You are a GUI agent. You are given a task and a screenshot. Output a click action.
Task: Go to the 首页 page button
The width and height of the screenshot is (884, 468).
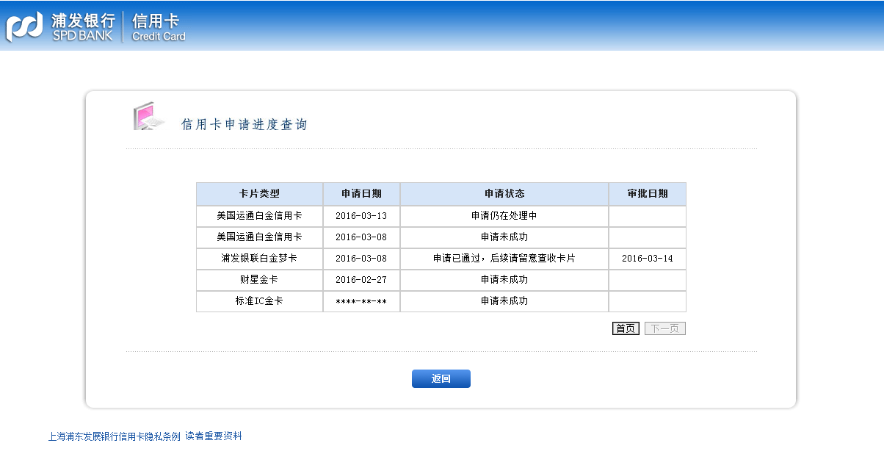[626, 328]
